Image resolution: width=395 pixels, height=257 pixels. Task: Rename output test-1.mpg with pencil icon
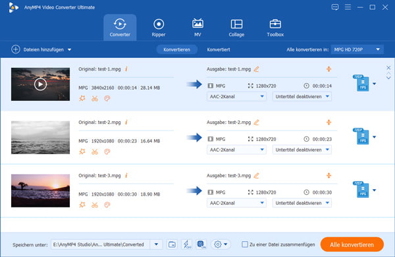[257, 69]
